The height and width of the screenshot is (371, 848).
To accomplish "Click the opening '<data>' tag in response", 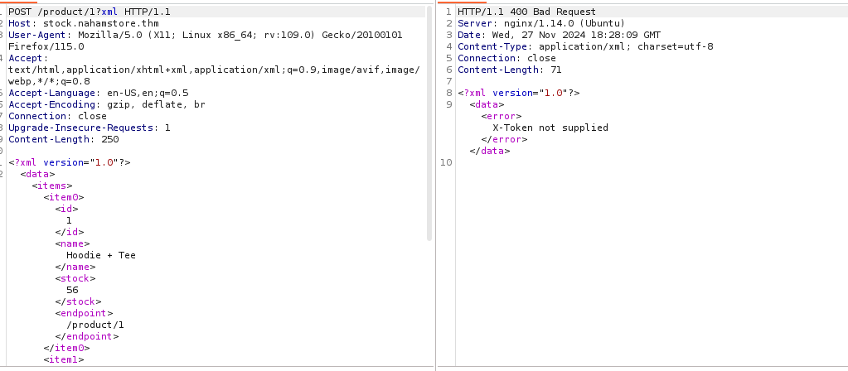I will 487,105.
